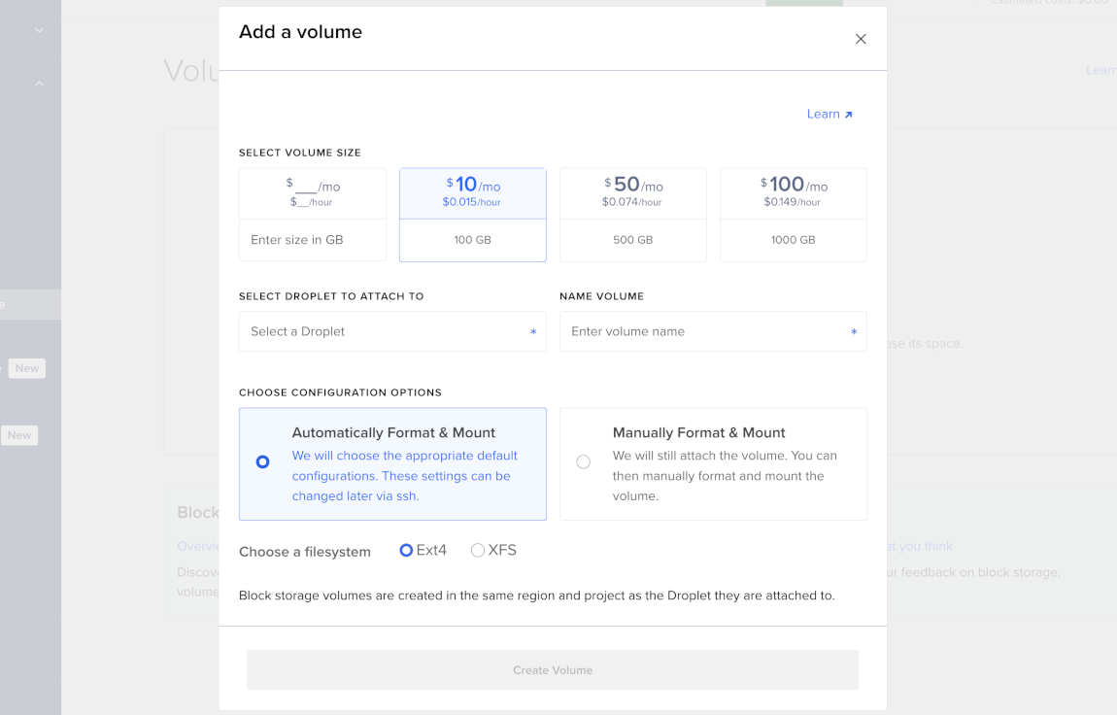The image size is (1117, 715).
Task: Open the Learn link in the modal
Action: [x=824, y=114]
